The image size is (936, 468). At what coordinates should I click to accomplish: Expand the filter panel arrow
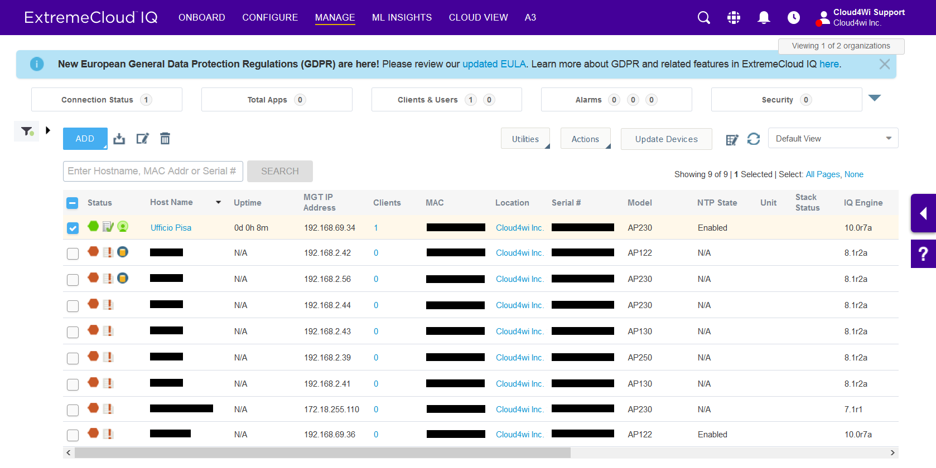(x=48, y=130)
